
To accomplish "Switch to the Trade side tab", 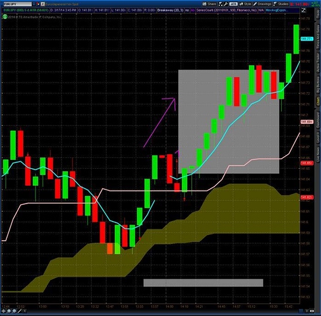I will 318,14.
